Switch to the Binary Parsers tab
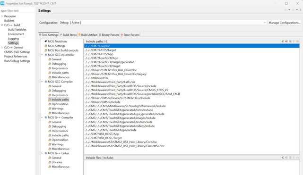 tap(109, 35)
